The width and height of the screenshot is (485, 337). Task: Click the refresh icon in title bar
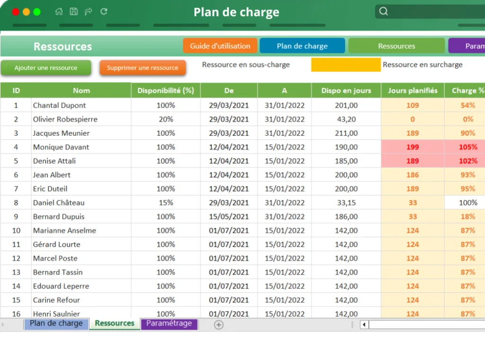104,12
